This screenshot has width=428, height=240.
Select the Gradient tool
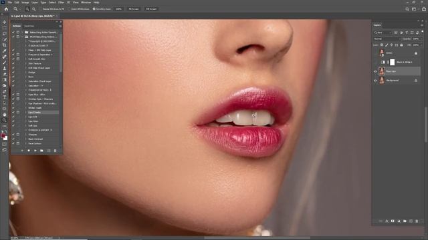5,80
